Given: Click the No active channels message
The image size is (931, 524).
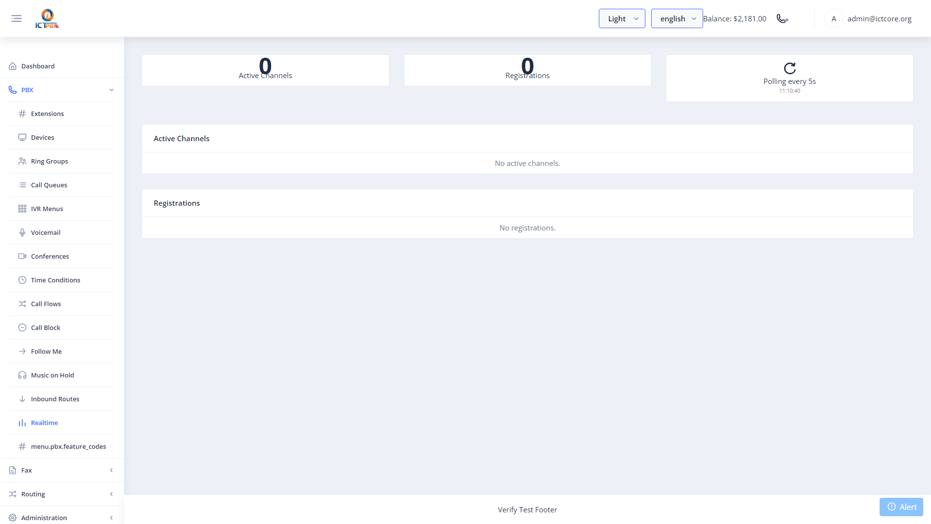Looking at the screenshot, I should (x=528, y=163).
